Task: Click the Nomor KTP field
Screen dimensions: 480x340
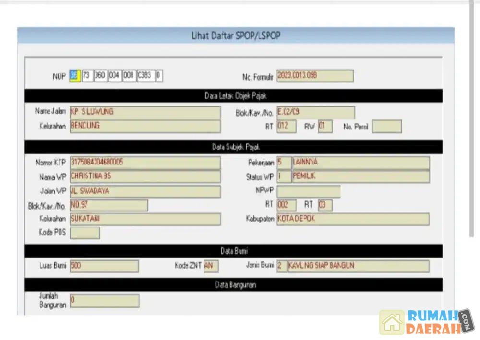Action: point(145,163)
